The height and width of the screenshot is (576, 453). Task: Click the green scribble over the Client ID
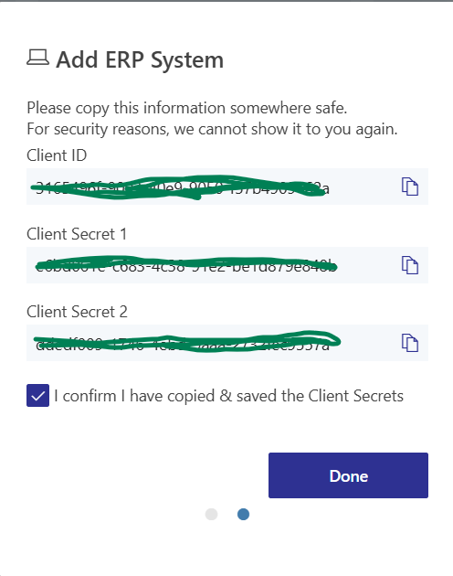point(180,187)
